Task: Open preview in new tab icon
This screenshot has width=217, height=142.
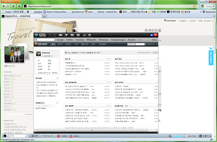Action: coord(61,35)
